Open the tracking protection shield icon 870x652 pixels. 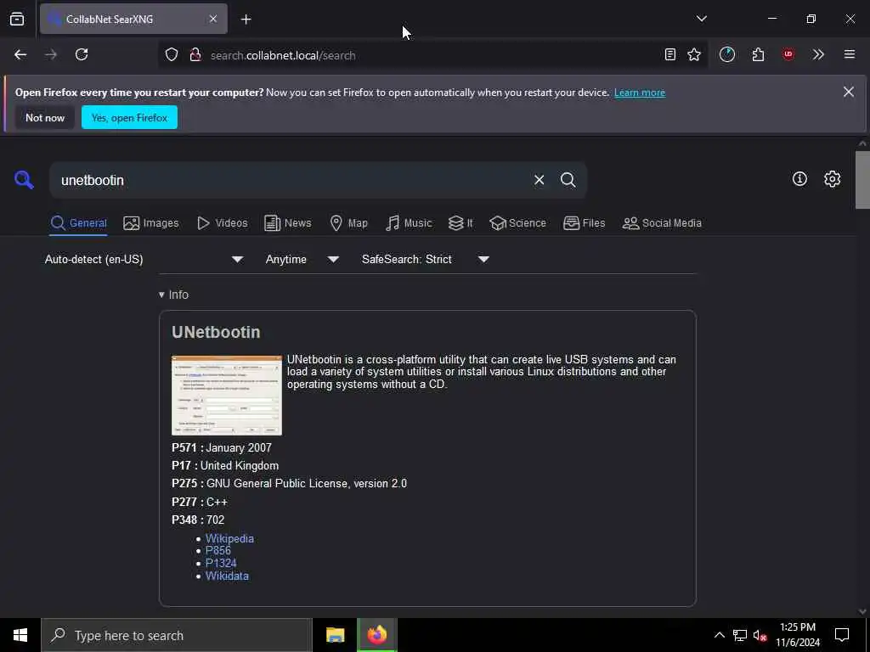click(x=172, y=55)
